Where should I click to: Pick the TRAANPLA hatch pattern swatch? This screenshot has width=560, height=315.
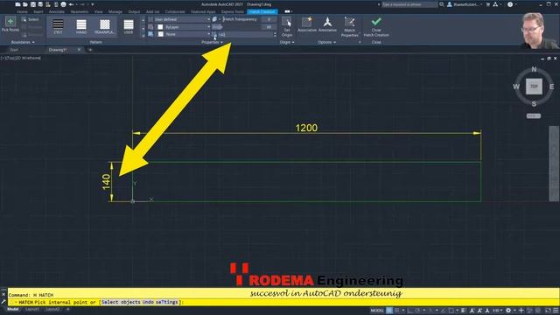point(105,26)
